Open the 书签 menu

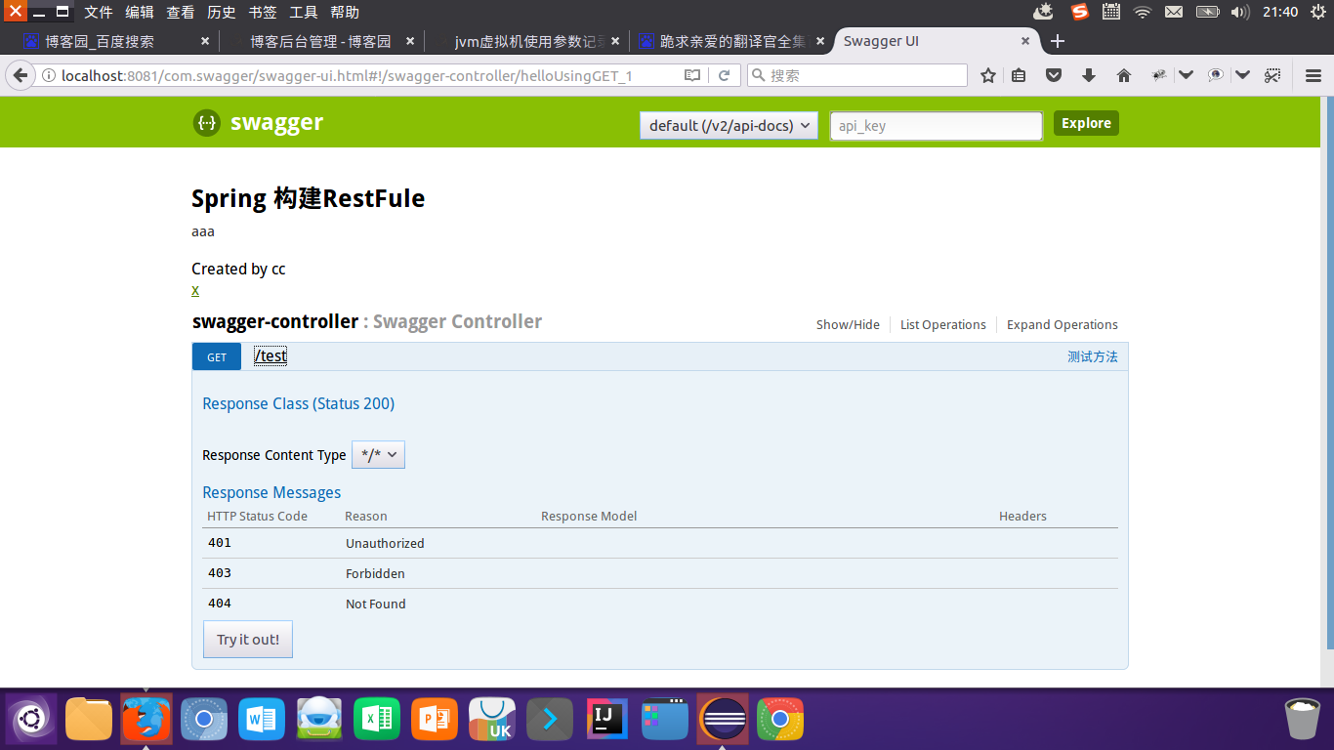click(263, 12)
